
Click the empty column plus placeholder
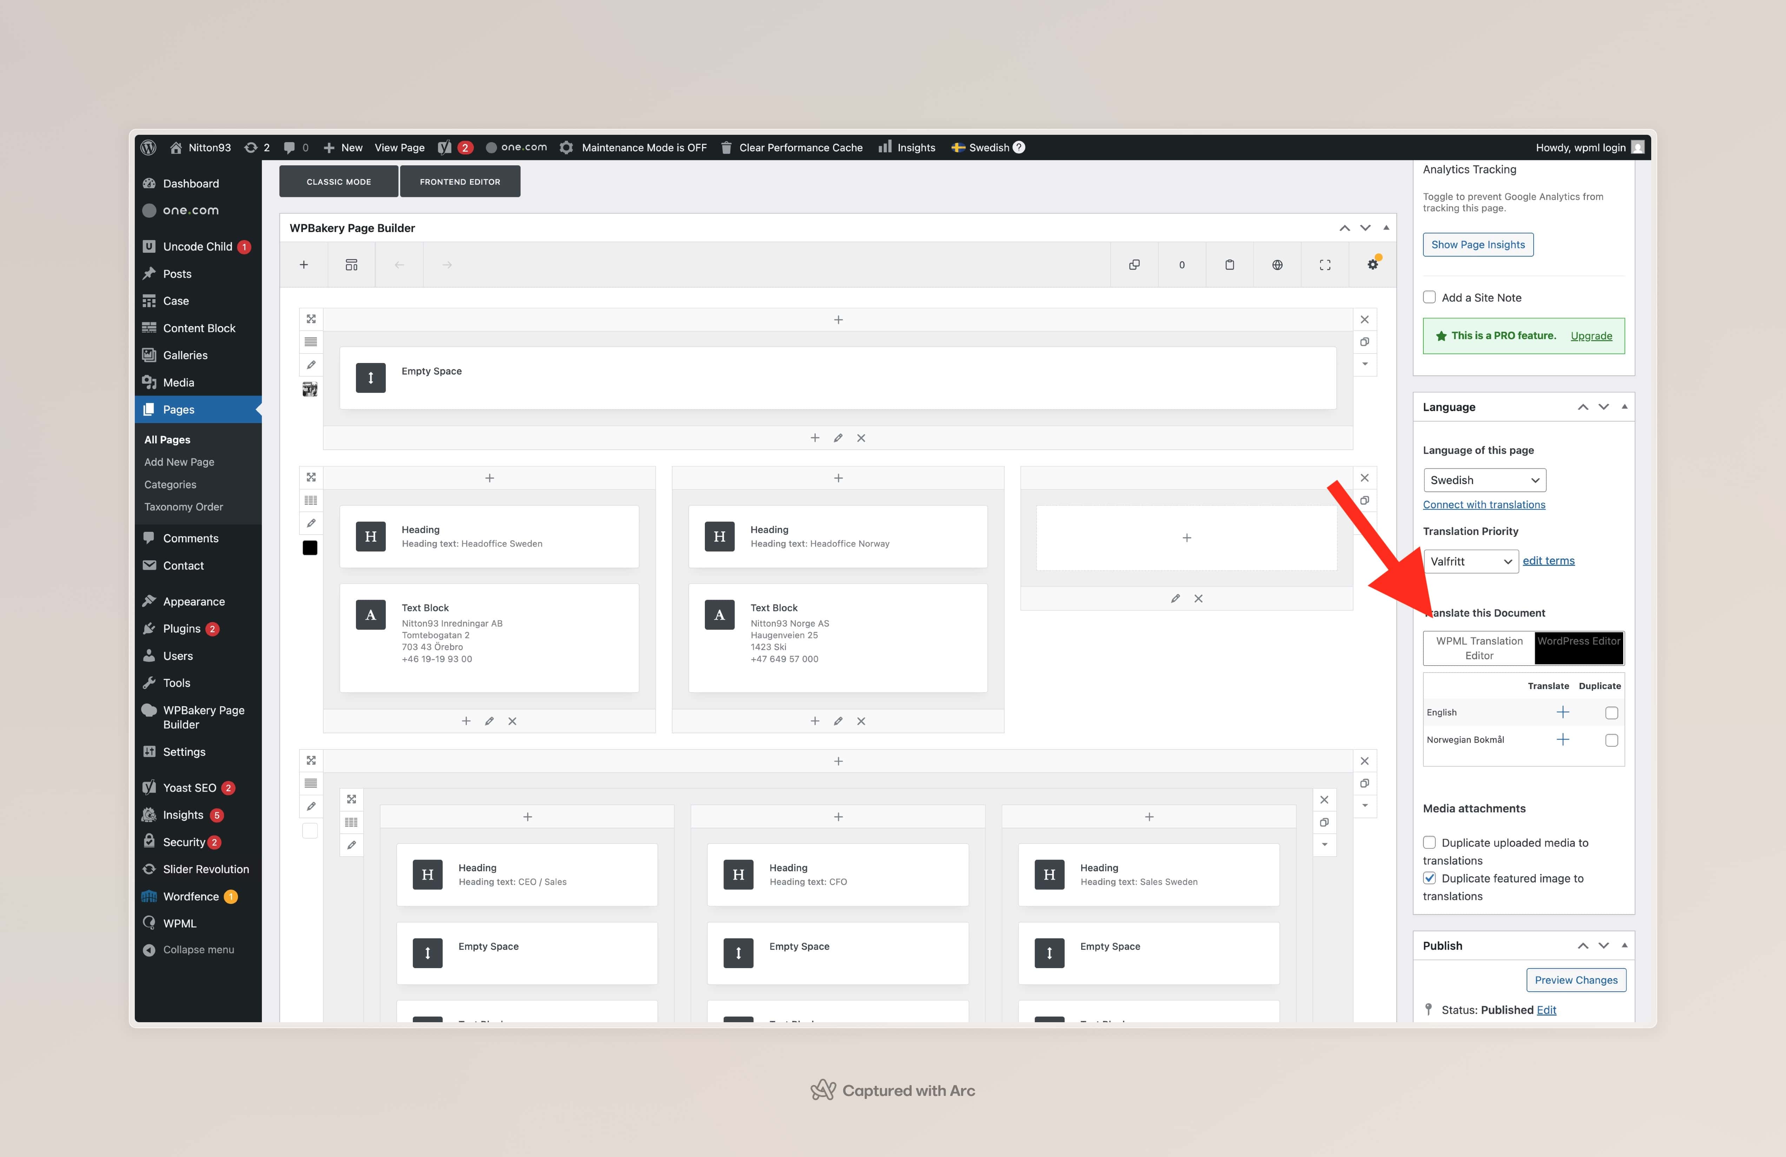[x=1186, y=538]
